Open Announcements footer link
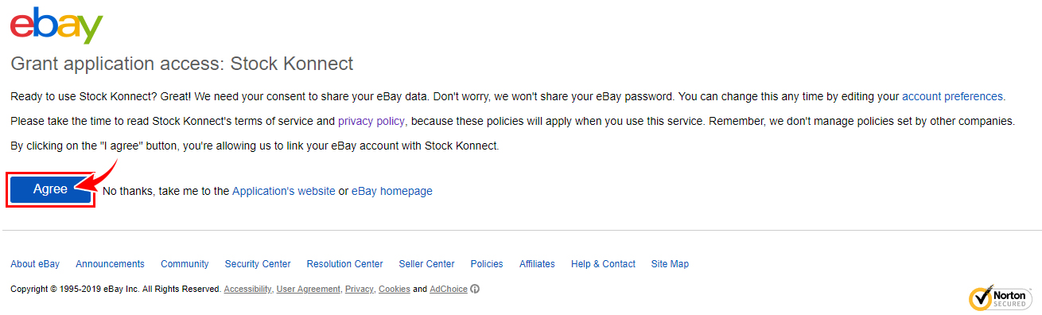This screenshot has width=1042, height=315. coord(110,264)
